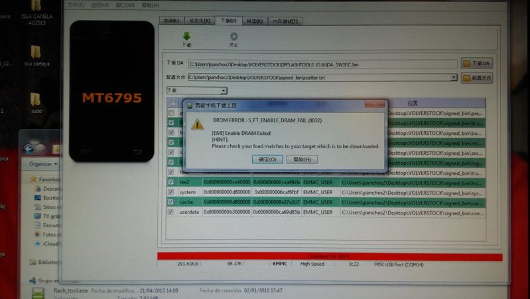Click the red Download DA progress bar
Image resolution: width=530 pixels, height=299 pixels.
pyautogui.click(x=330, y=256)
